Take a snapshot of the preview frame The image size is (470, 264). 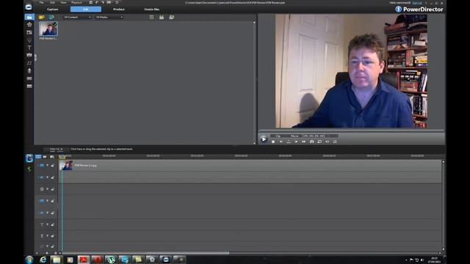tap(311, 142)
